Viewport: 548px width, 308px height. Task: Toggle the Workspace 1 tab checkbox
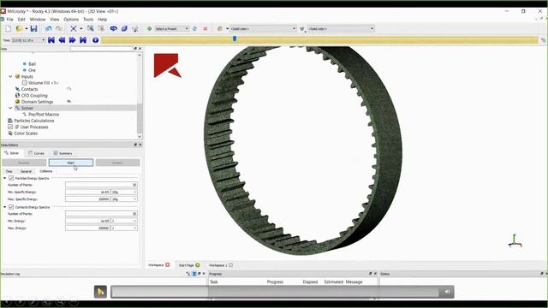[230, 265]
